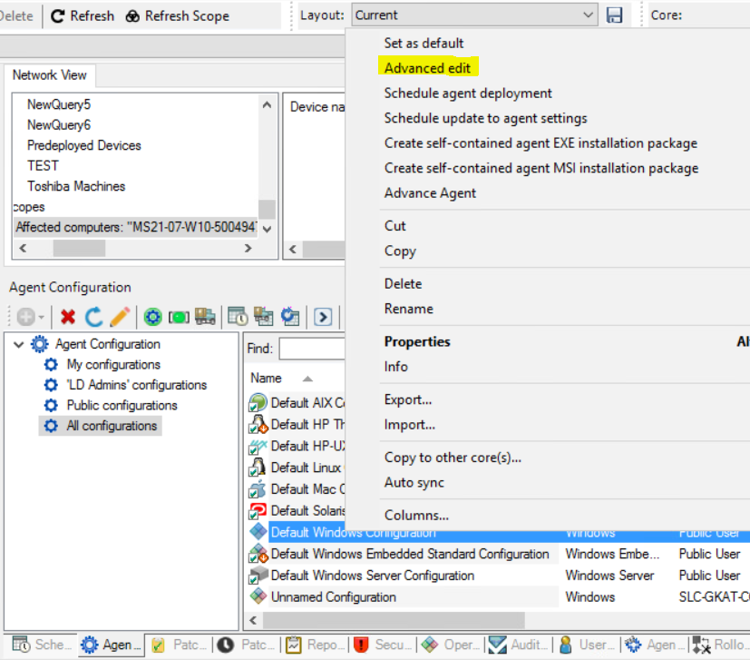Click Properties in the context menu
Screen dimensions: 750x660
pos(417,342)
